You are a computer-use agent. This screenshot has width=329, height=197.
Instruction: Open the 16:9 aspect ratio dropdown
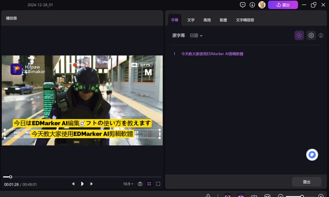pyautogui.click(x=128, y=184)
